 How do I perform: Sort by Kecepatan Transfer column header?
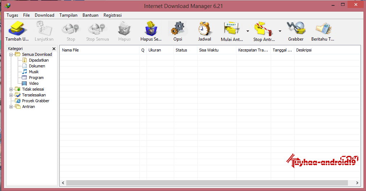point(253,50)
